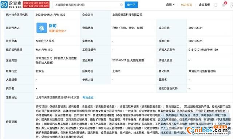
Task: Click the 人员规模 label
Action: pyautogui.click(x=11, y=80)
